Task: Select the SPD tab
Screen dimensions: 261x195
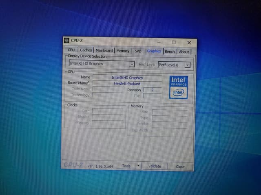Action: click(x=138, y=51)
